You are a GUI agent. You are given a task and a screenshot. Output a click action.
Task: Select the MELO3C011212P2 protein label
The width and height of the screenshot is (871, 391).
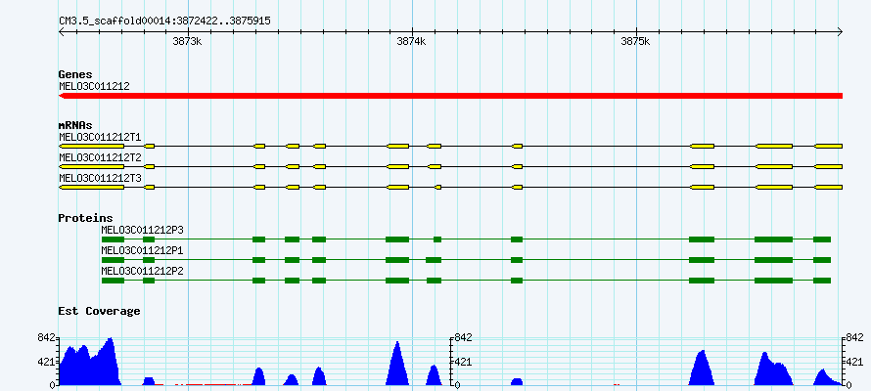(x=142, y=271)
